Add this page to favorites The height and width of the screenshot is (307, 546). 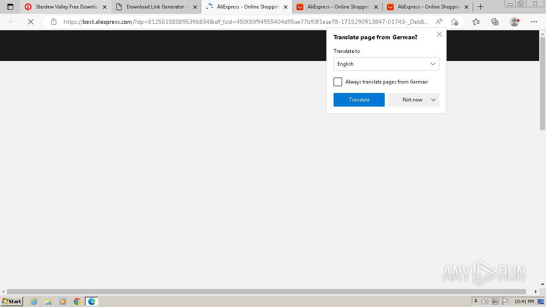tap(454, 22)
